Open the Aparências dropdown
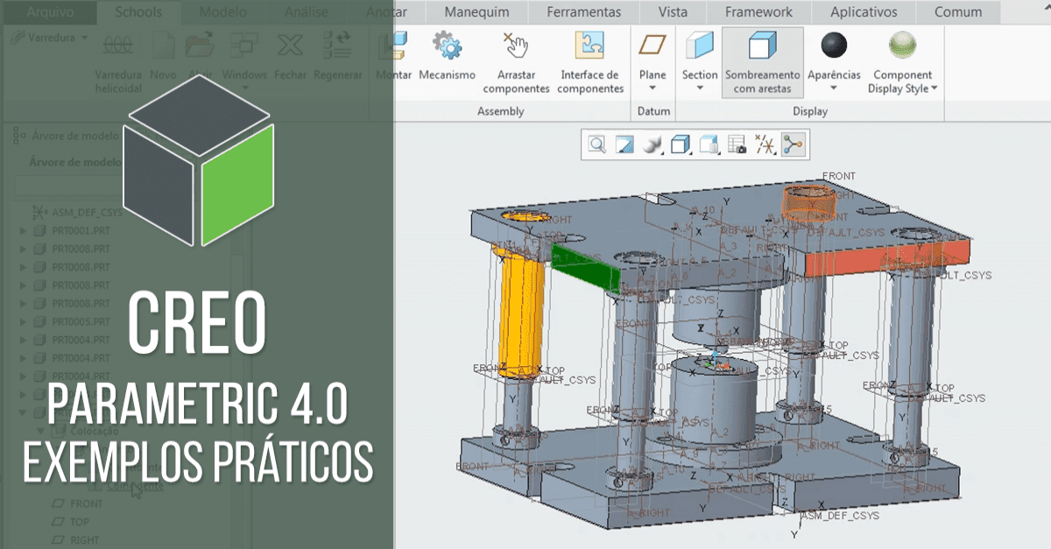Screen dimensions: 1051x549 tap(834, 88)
